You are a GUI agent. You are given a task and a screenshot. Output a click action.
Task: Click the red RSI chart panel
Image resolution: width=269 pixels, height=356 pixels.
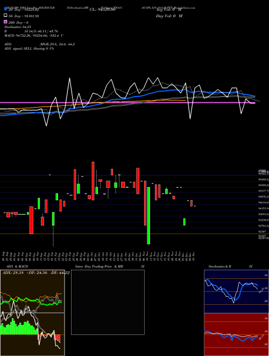tap(236, 334)
